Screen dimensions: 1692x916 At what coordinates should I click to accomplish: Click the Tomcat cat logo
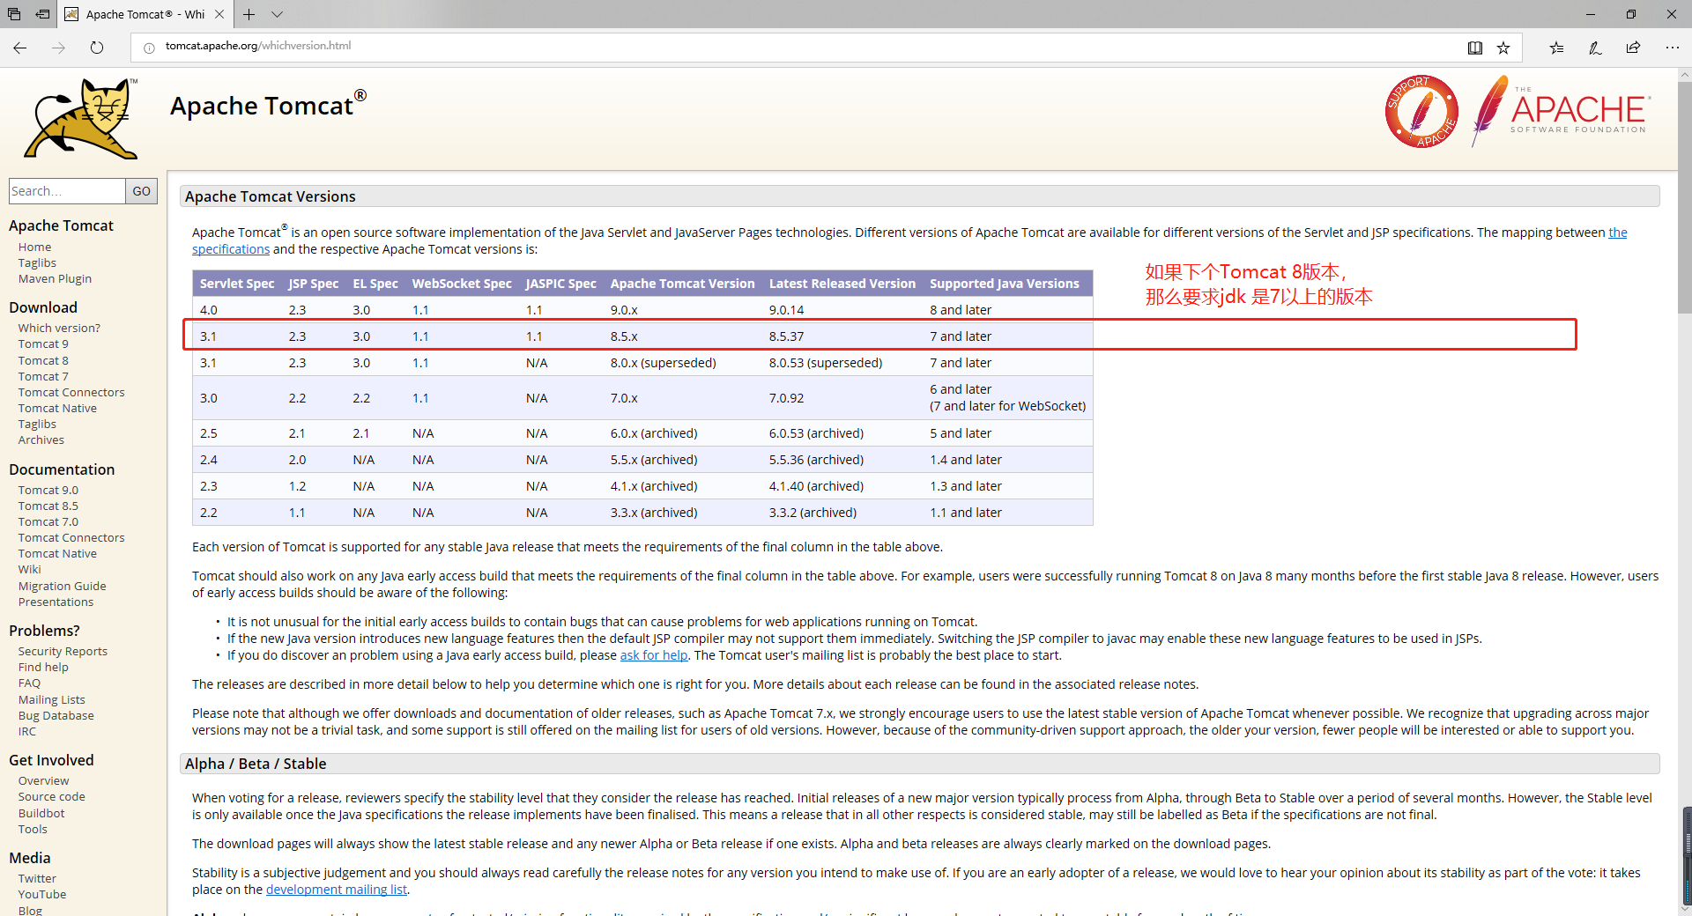pos(81,118)
